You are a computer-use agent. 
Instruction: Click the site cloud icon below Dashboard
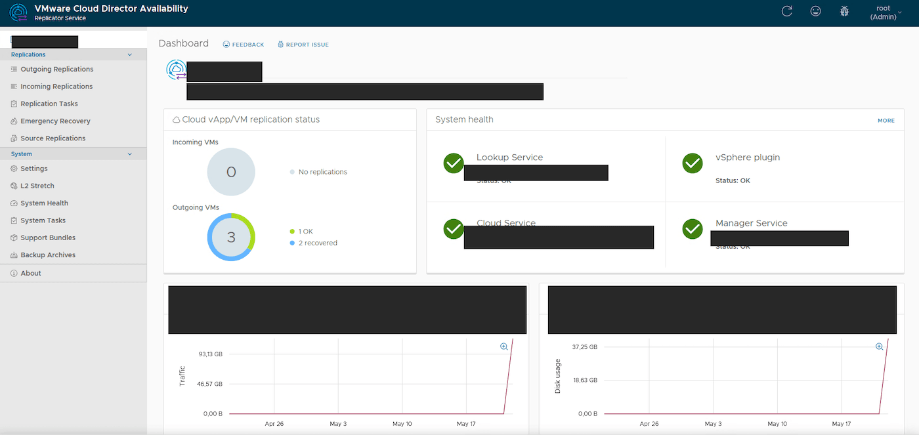(x=176, y=70)
